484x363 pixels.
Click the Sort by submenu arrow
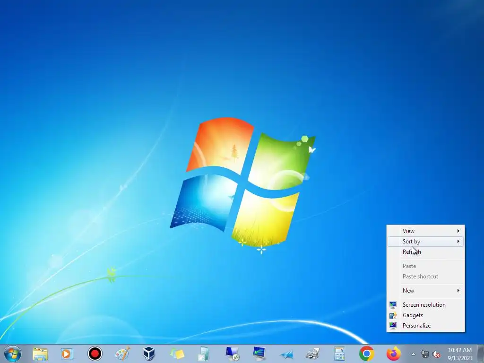[x=458, y=242]
